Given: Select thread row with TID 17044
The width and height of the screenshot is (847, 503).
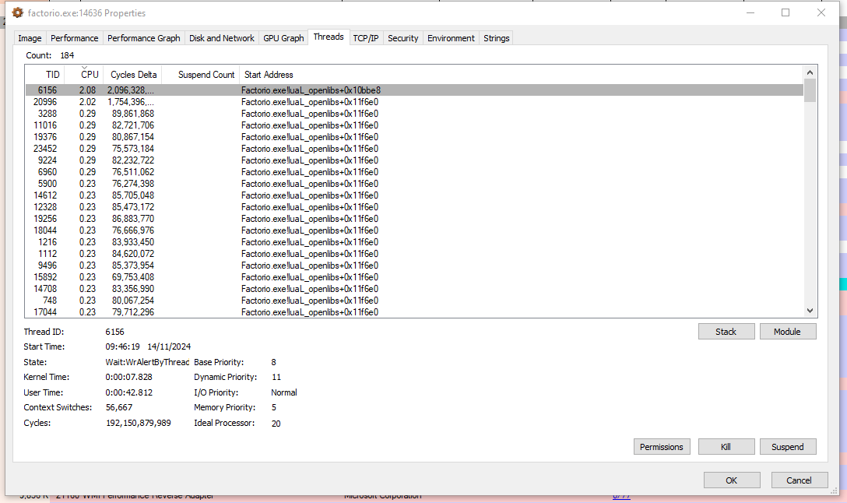Looking at the screenshot, I should (x=414, y=312).
